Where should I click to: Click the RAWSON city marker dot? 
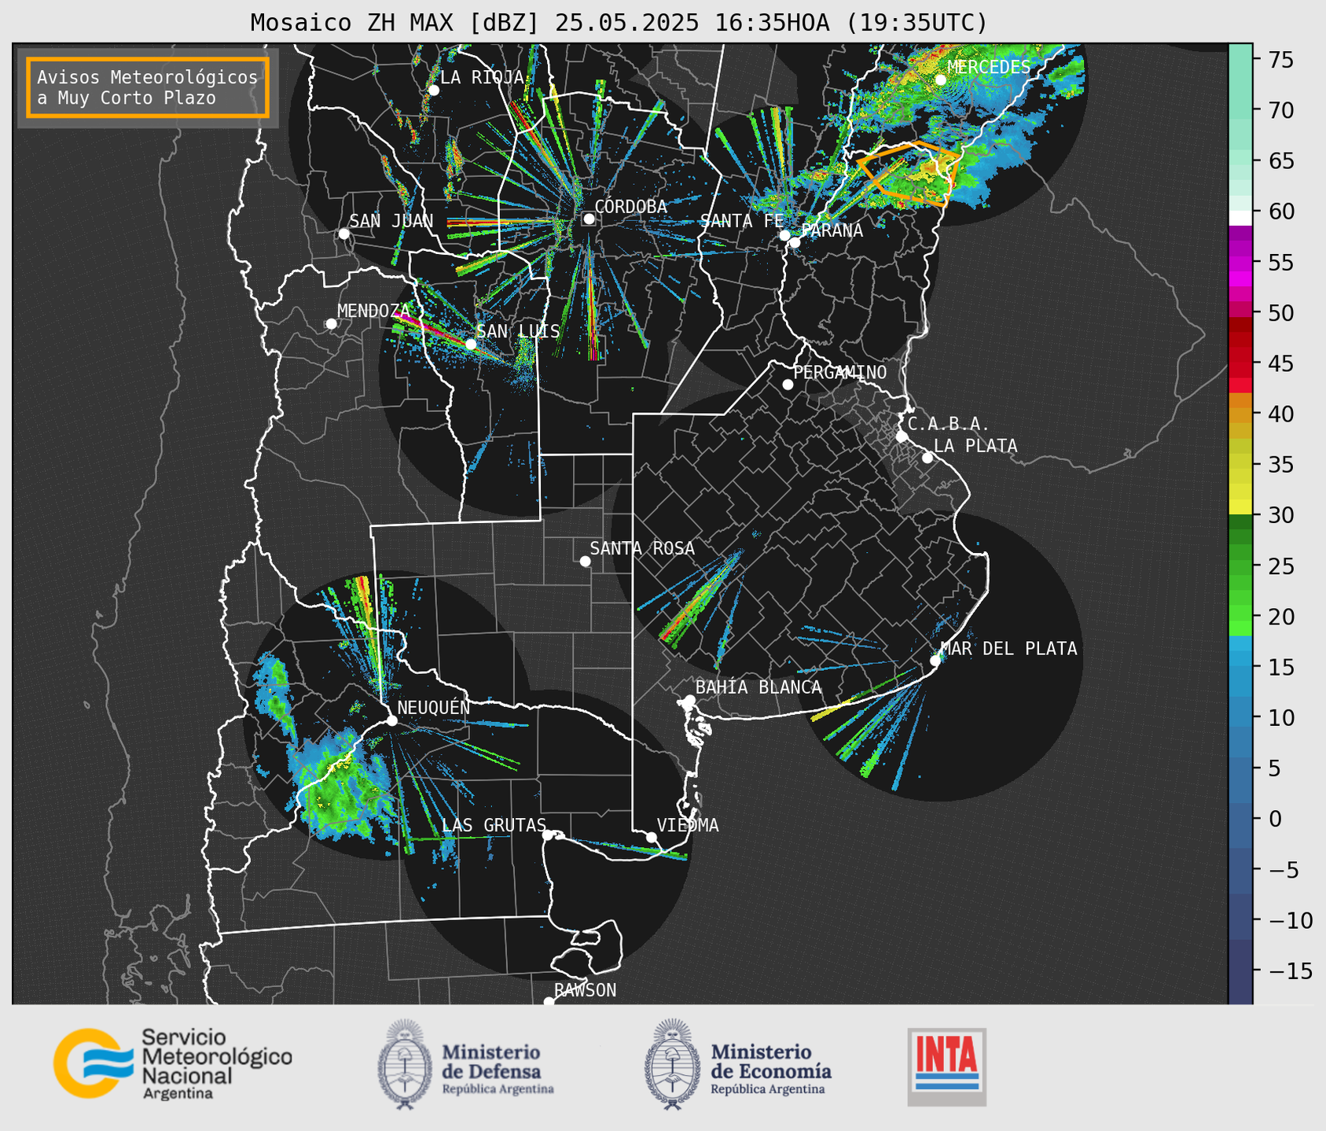[x=549, y=1001]
